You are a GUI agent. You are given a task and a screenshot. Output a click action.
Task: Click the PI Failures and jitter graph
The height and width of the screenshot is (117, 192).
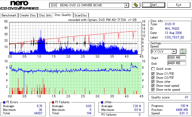pos(75,78)
